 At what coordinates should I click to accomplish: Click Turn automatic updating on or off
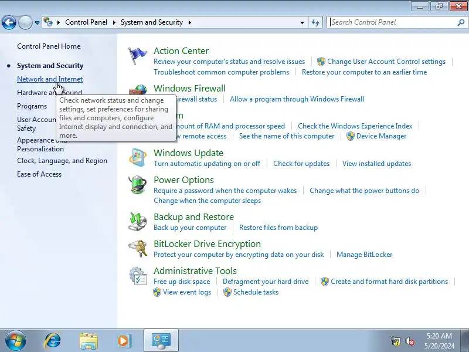(x=207, y=164)
